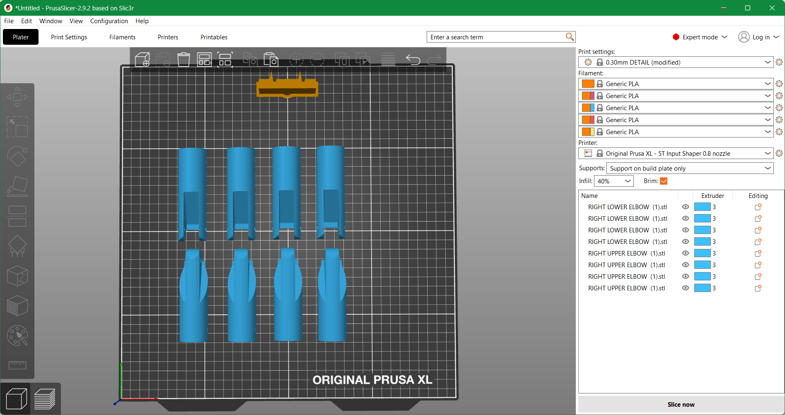Viewport: 785px width, 415px height.
Task: Switch to sliced layers preview
Action: click(45, 399)
